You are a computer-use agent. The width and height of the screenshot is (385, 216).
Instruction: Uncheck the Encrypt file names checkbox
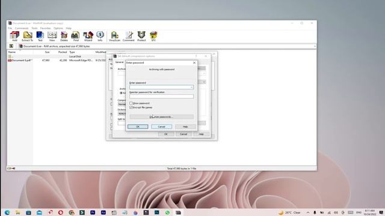click(x=131, y=107)
